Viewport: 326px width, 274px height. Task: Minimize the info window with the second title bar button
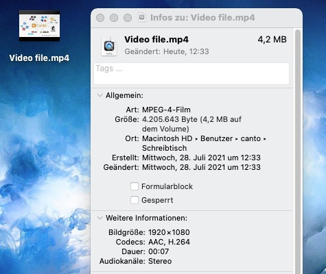point(114,18)
